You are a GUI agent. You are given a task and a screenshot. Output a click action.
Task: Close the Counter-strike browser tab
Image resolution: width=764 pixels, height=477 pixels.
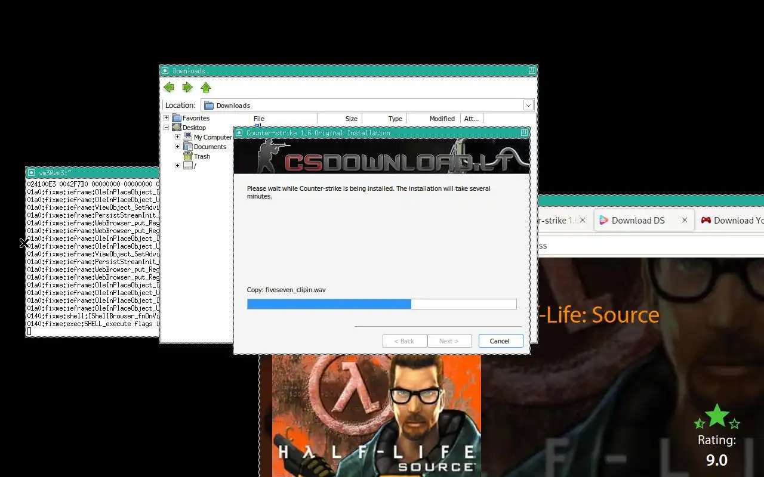tap(583, 220)
